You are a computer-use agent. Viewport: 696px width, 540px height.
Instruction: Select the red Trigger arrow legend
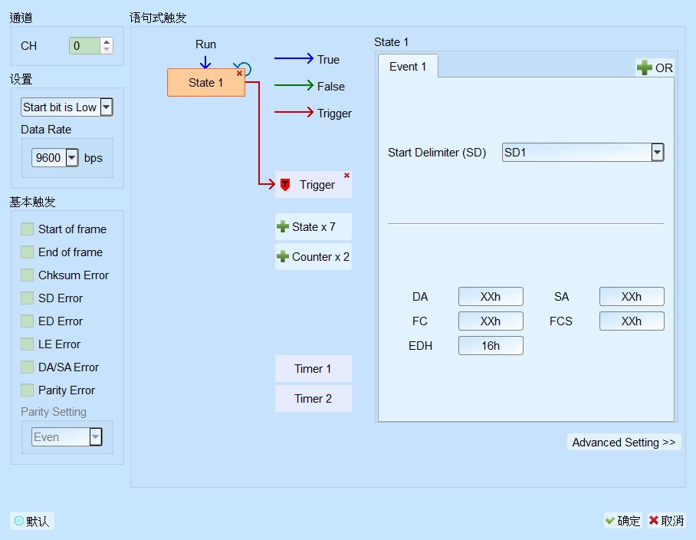[x=294, y=112]
